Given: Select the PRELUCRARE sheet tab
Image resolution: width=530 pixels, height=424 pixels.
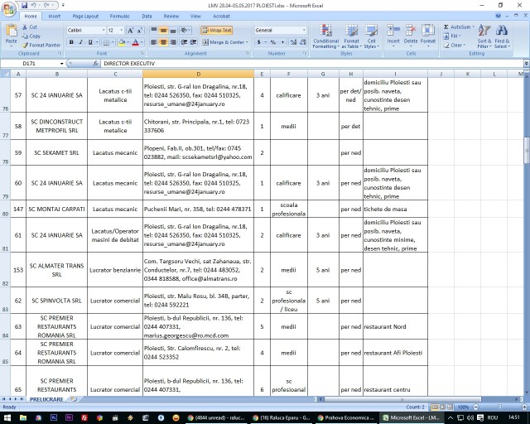Looking at the screenshot, I should (46, 400).
